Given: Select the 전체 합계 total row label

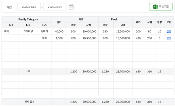Looking at the screenshot, I should 29,102.
